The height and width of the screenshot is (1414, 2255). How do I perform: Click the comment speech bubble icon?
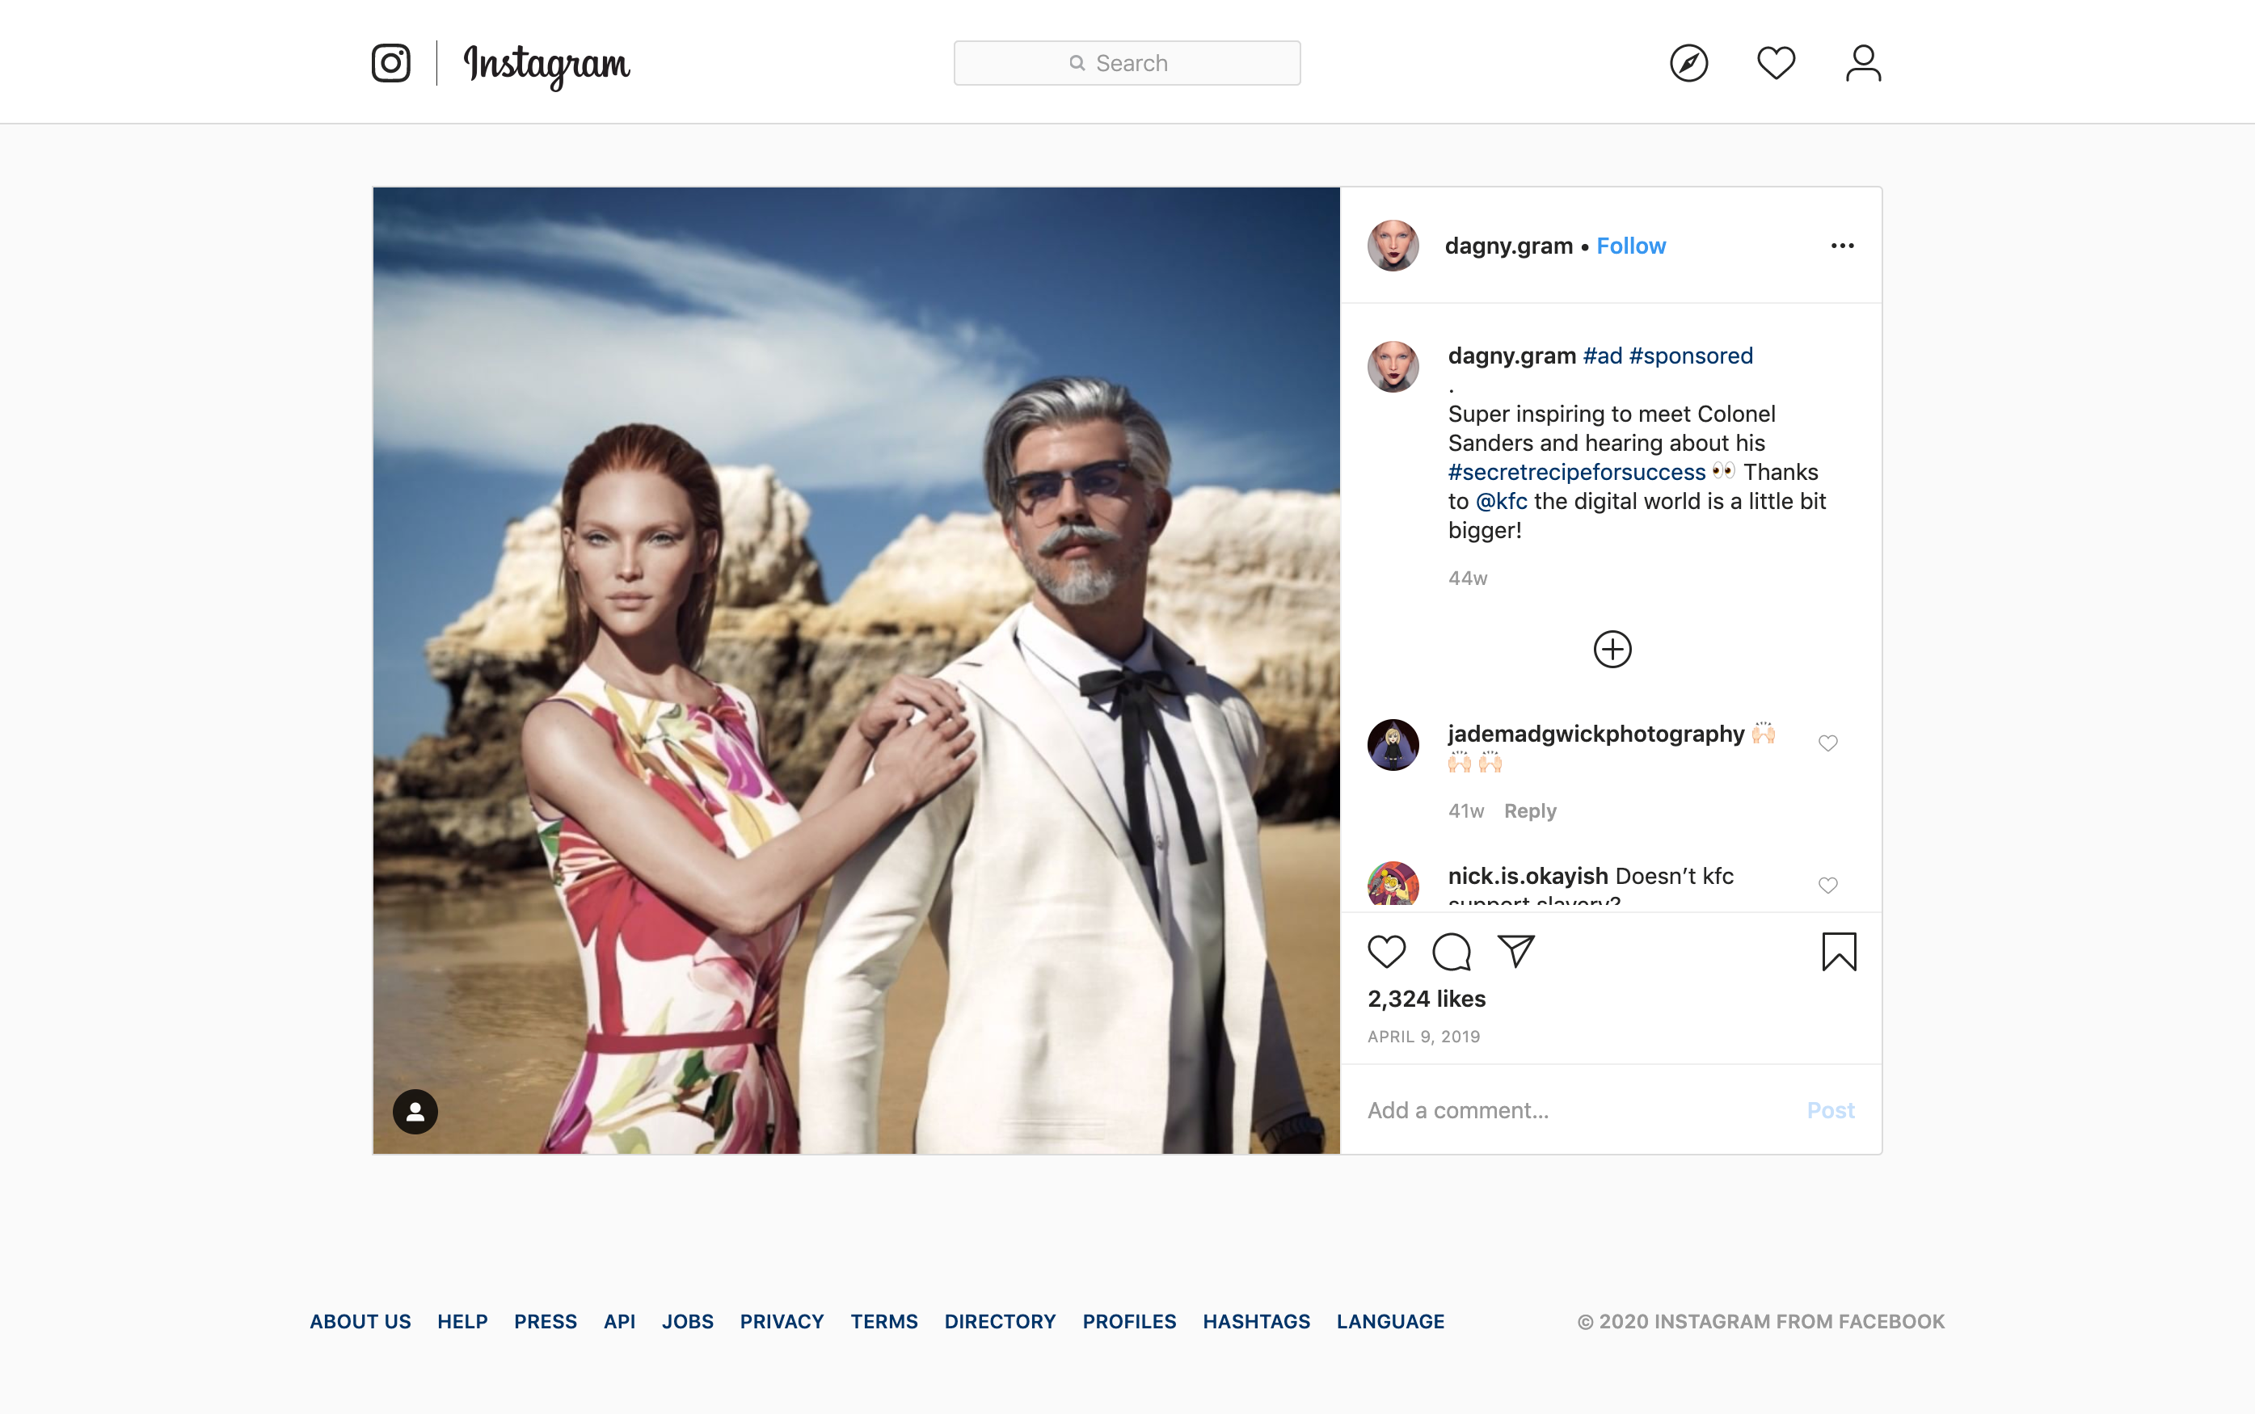1452,952
